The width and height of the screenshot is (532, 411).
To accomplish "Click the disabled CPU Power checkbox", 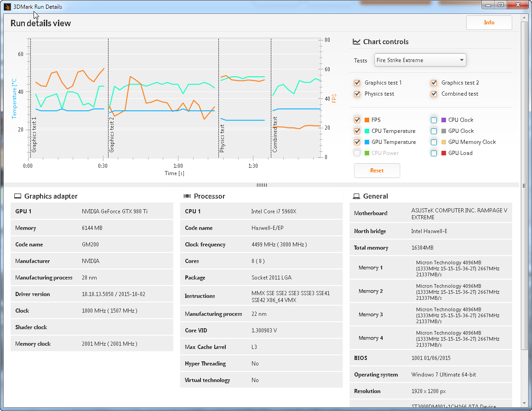I will 357,153.
